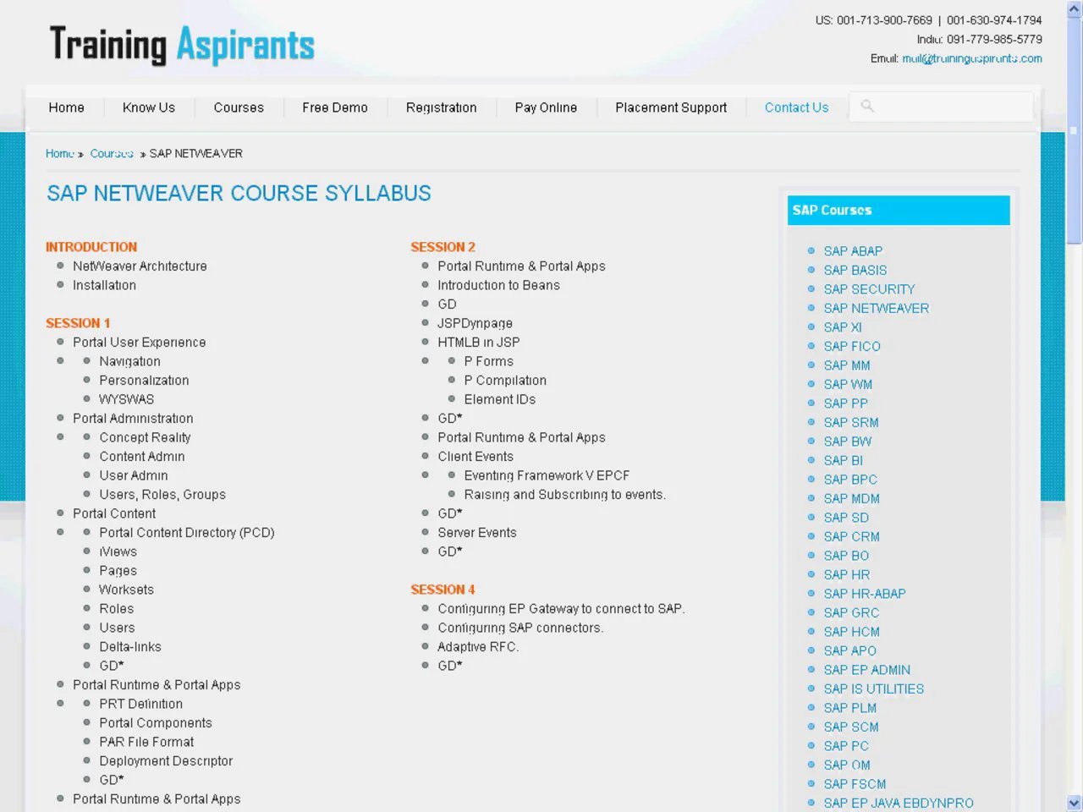1083x812 pixels.
Task: Click Contact Us in the navbar
Action: point(796,107)
